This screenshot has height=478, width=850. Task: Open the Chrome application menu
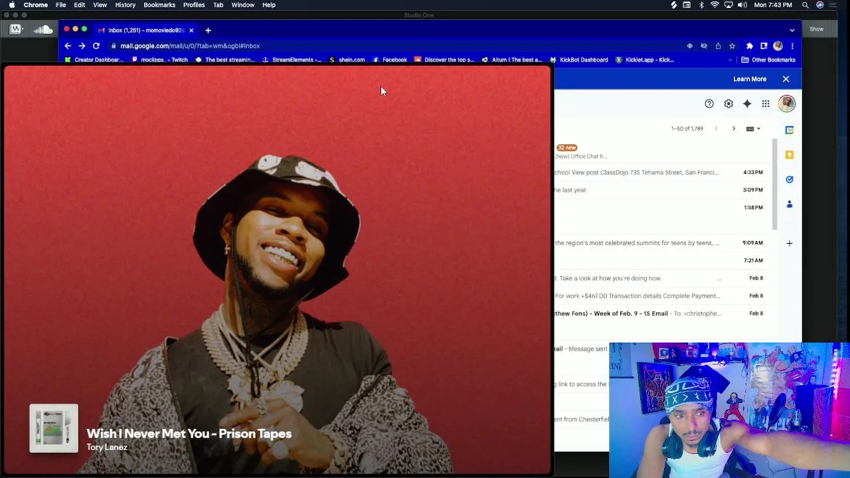(x=36, y=5)
